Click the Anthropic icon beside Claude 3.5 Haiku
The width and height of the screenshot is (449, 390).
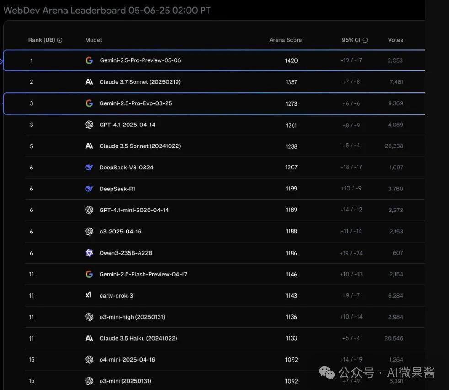(89, 338)
